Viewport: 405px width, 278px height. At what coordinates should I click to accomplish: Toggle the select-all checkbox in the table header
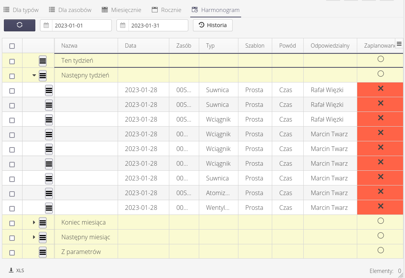click(12, 46)
